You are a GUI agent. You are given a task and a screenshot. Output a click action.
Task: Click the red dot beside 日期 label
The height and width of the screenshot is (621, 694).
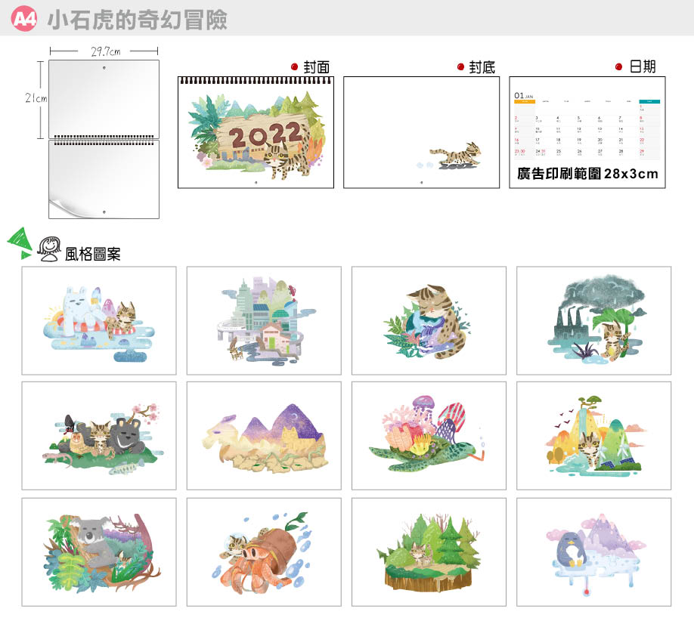pyautogui.click(x=618, y=67)
